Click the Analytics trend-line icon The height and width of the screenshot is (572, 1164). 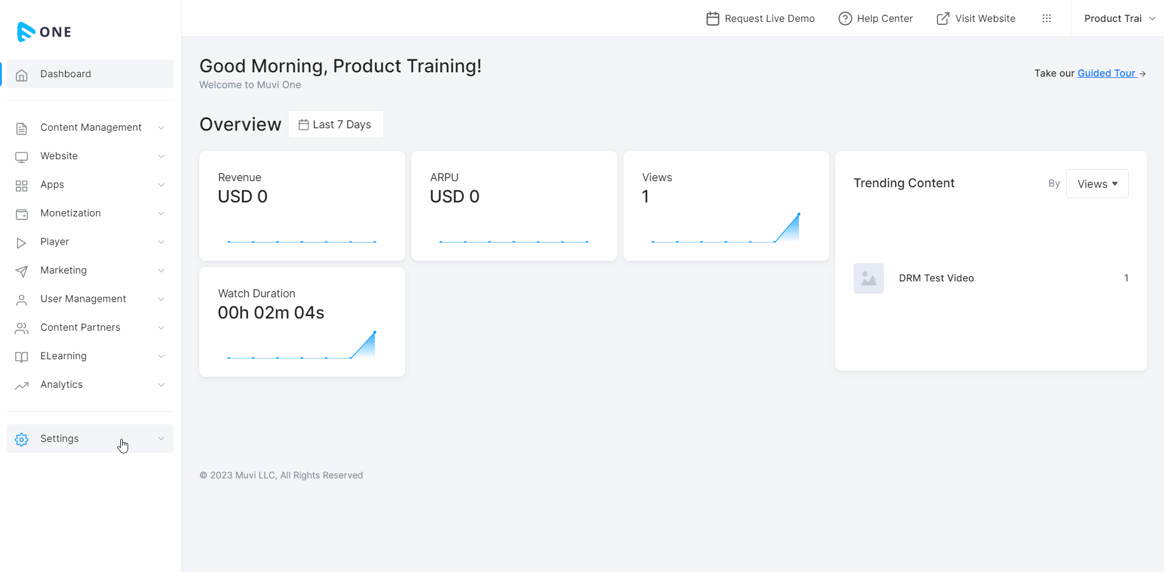(x=22, y=385)
